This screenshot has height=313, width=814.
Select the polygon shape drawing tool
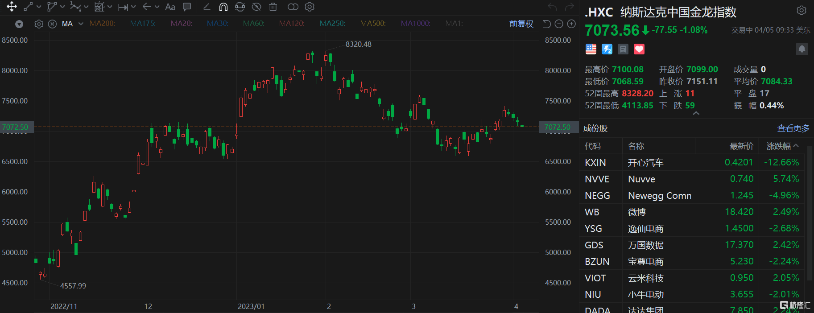pos(52,7)
